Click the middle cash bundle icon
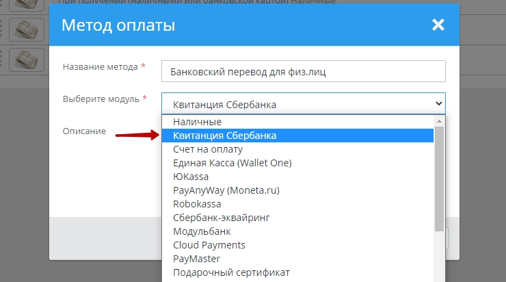506x282 pixels. (x=27, y=29)
